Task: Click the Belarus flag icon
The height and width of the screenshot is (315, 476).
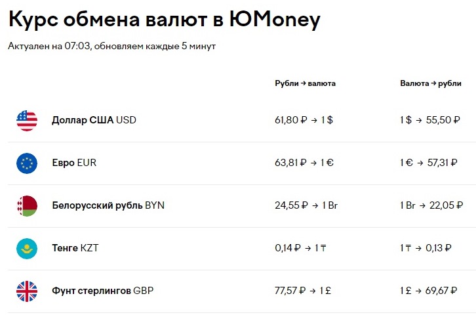Action: pyautogui.click(x=27, y=205)
